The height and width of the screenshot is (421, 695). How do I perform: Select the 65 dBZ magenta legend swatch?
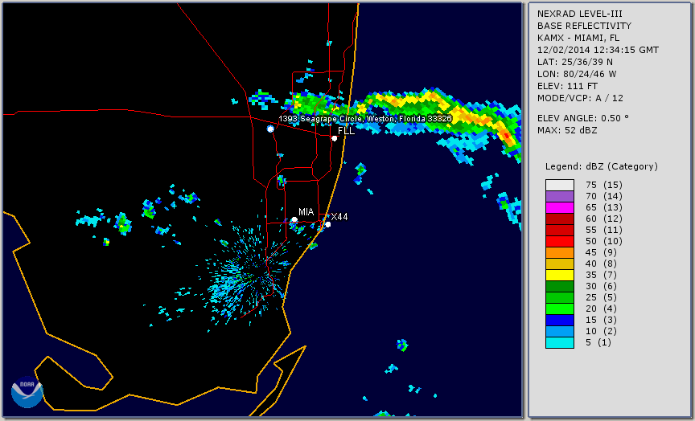click(560, 207)
